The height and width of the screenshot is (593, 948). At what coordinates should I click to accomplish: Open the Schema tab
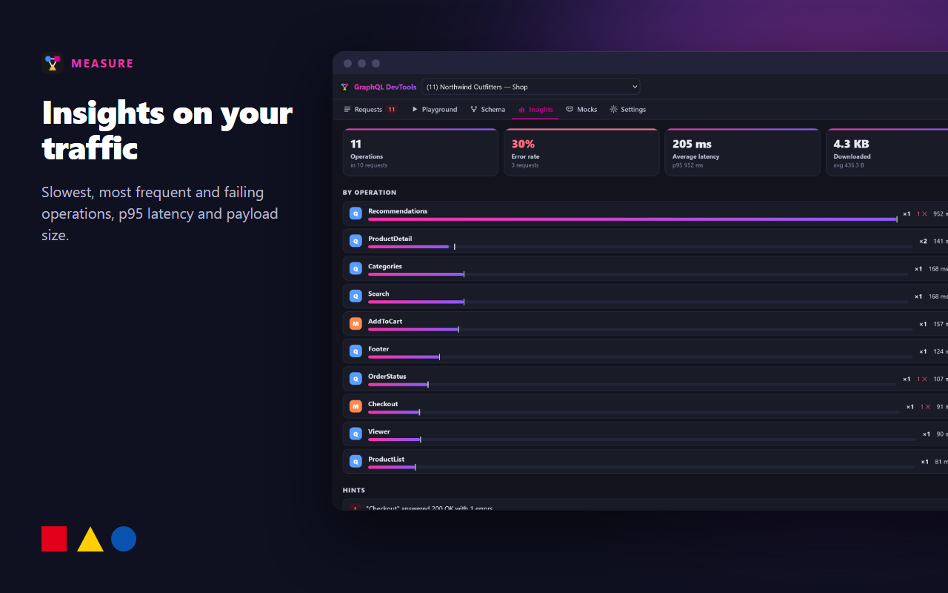(x=488, y=109)
